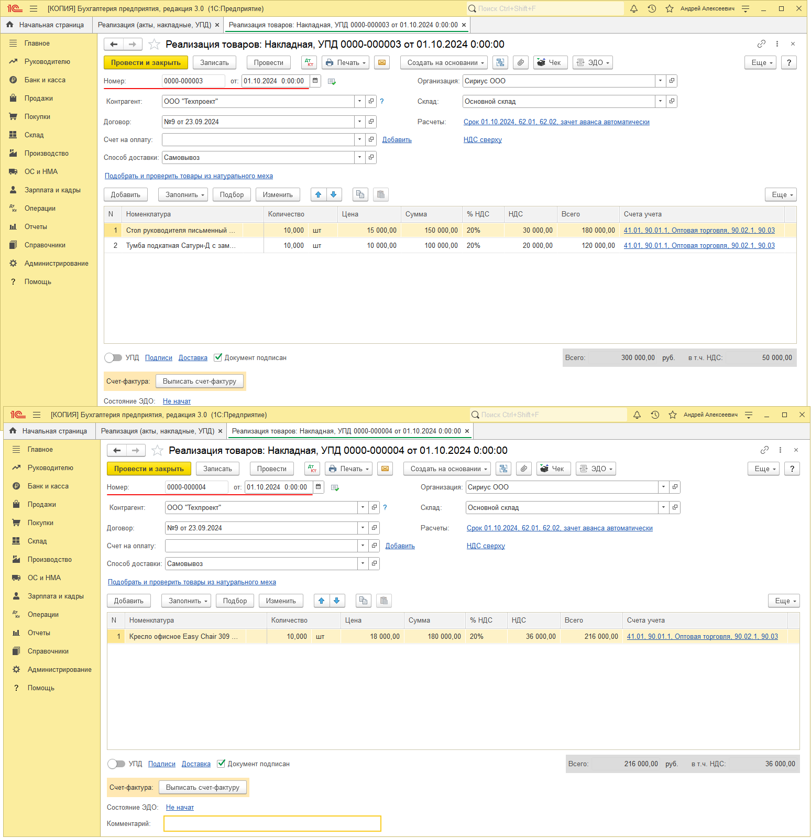Open Отчеты section in bottom window sidebar

pos(39,633)
